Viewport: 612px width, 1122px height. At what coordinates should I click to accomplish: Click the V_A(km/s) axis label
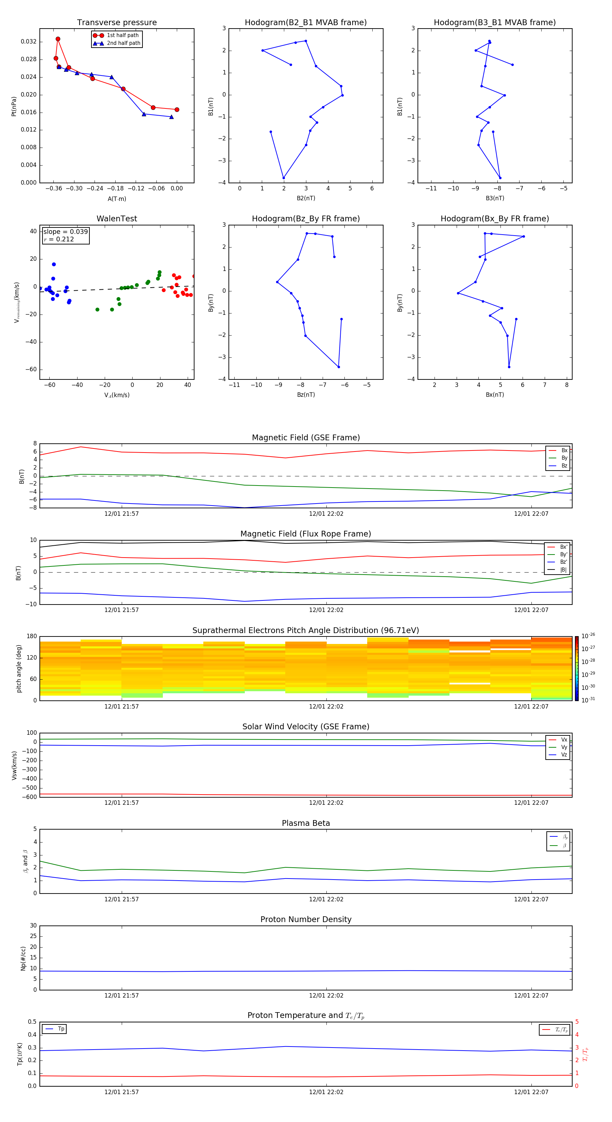click(x=117, y=395)
